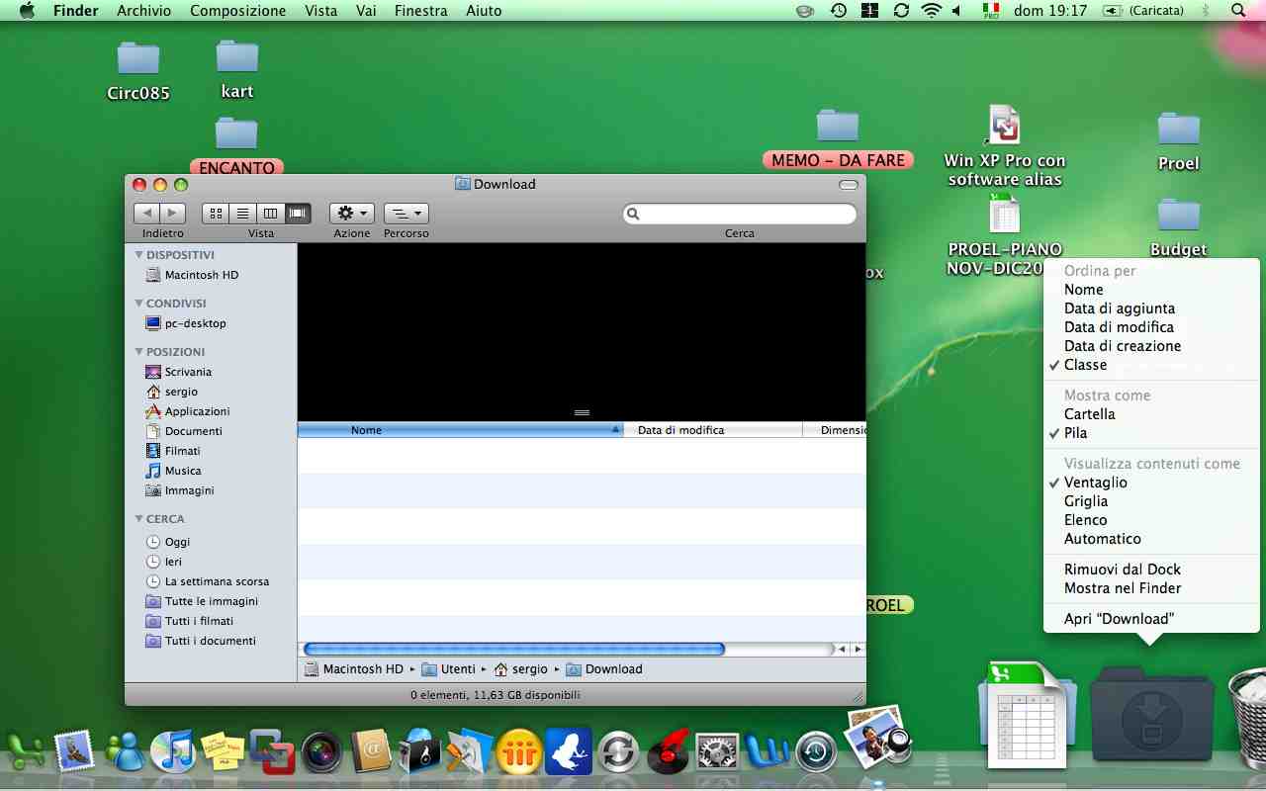
Task: Open the Composizione menu
Action: pyautogui.click(x=237, y=10)
